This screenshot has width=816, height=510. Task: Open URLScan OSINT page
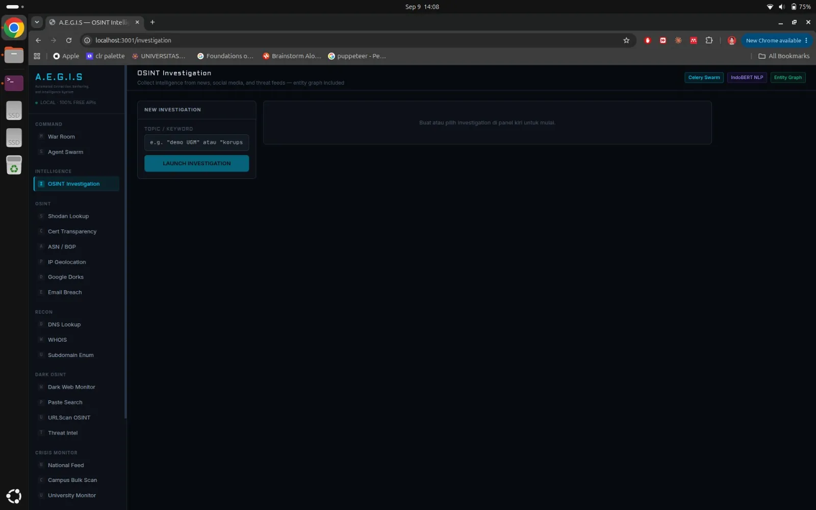(x=76, y=418)
